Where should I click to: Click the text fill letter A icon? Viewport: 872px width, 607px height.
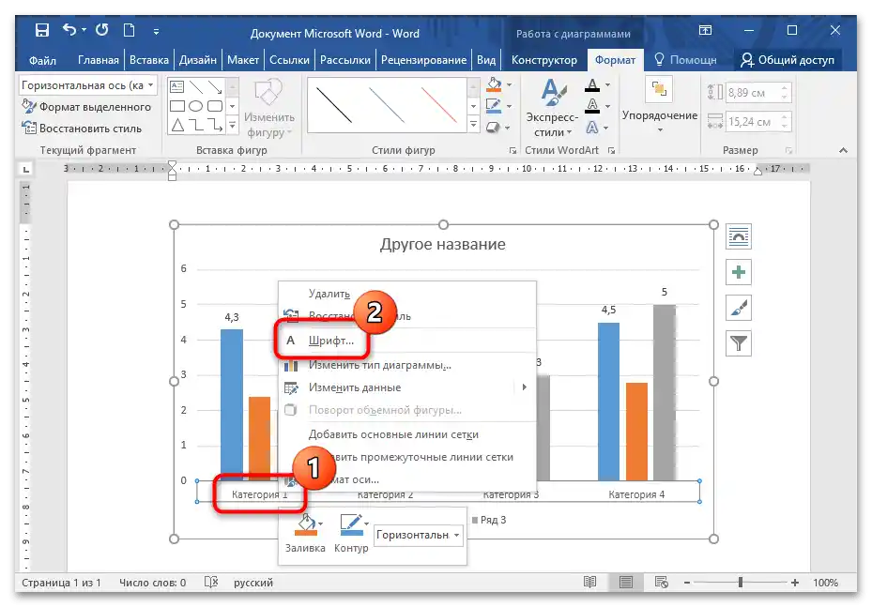[592, 85]
